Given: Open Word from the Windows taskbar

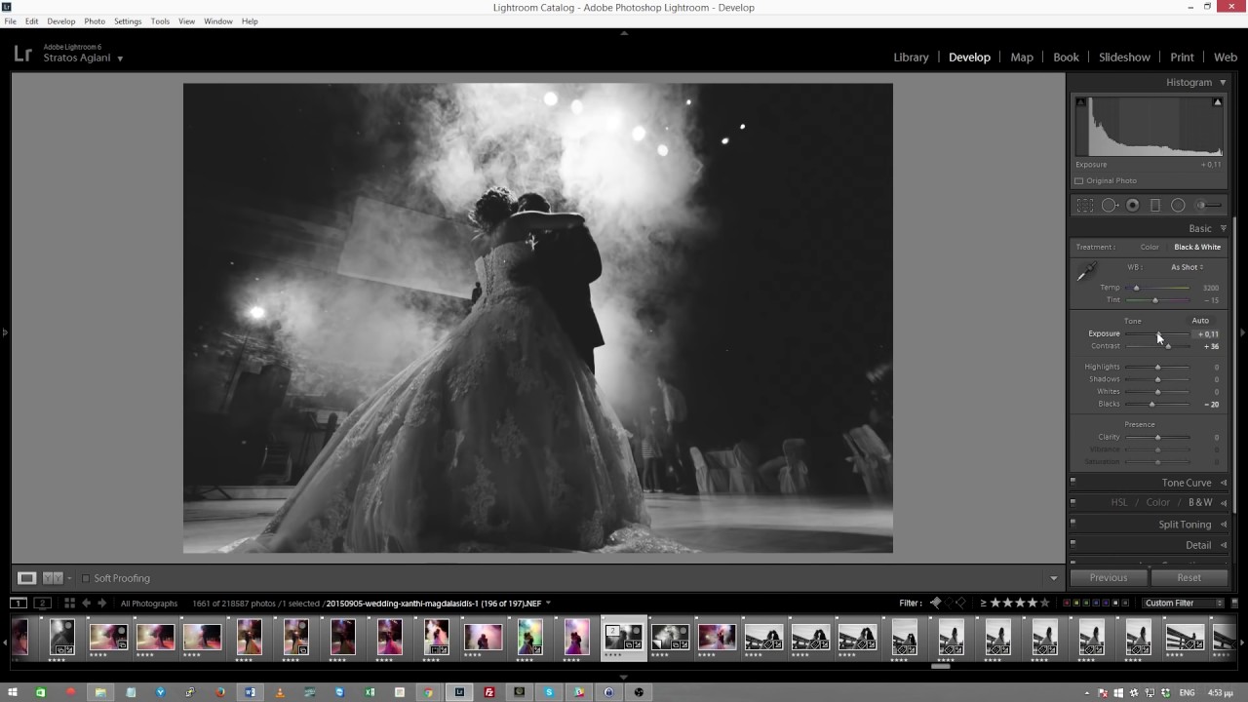Looking at the screenshot, I should tap(251, 692).
